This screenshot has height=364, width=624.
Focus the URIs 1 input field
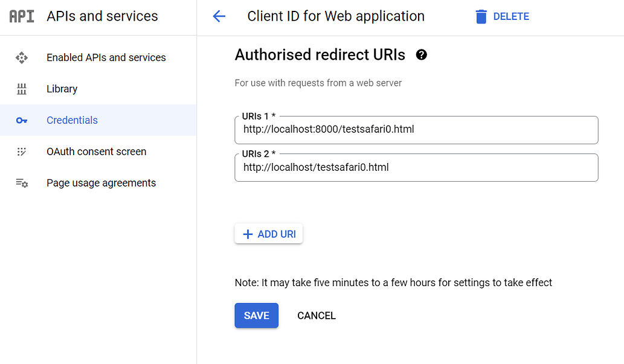(416, 130)
